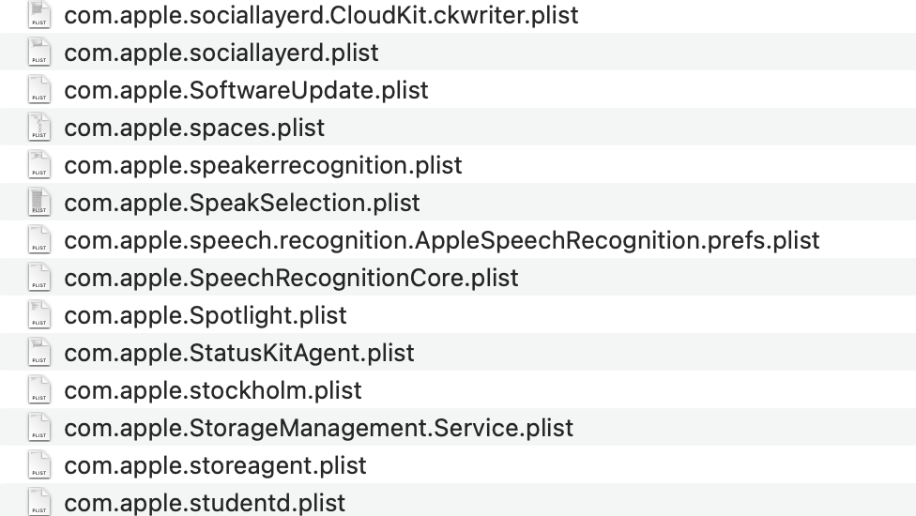Click the com.apple.stockholm.plist file icon
Screen dimensions: 916x516
coord(39,390)
